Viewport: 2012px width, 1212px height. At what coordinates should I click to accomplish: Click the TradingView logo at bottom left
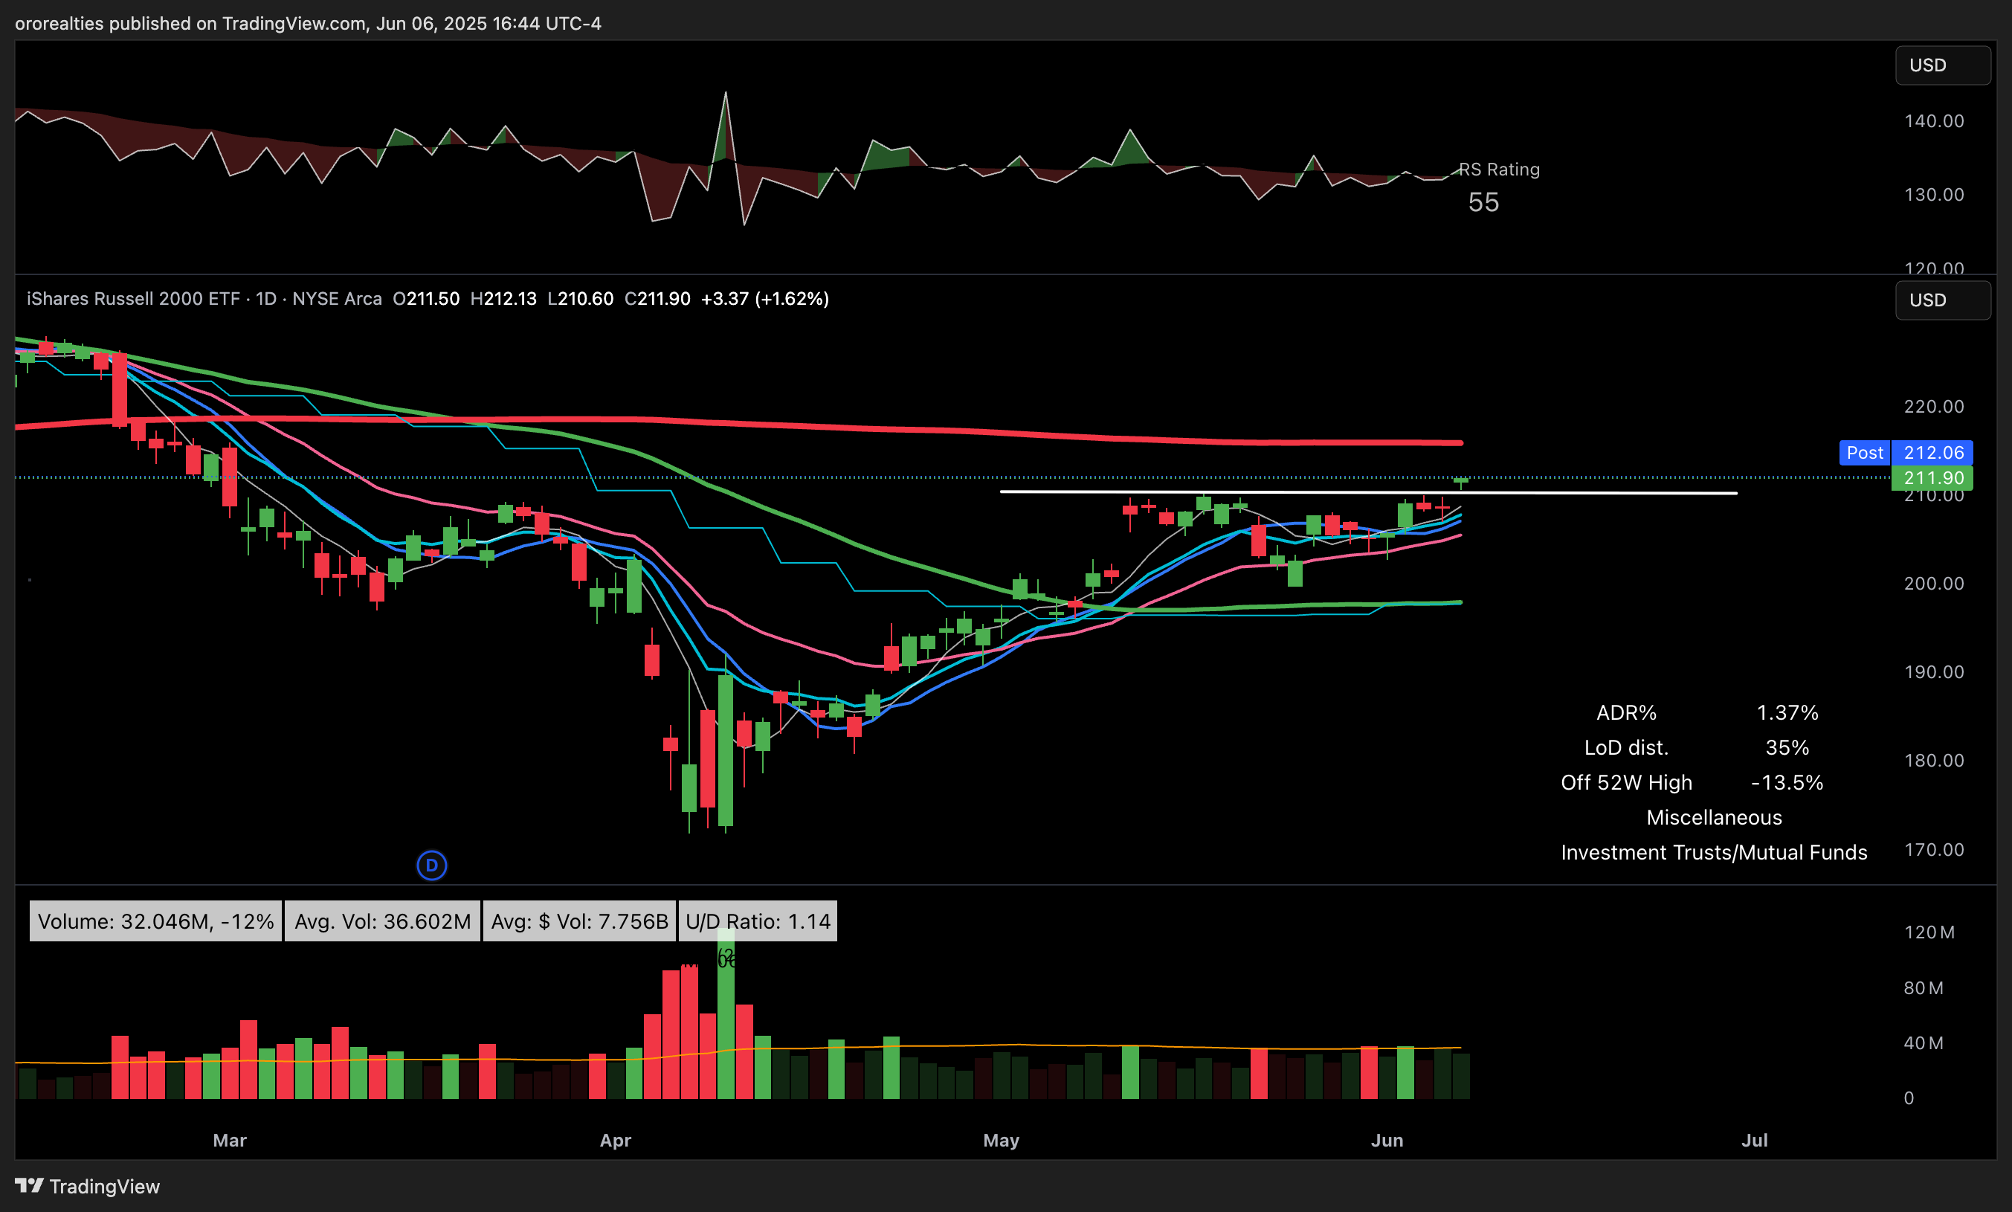[88, 1186]
